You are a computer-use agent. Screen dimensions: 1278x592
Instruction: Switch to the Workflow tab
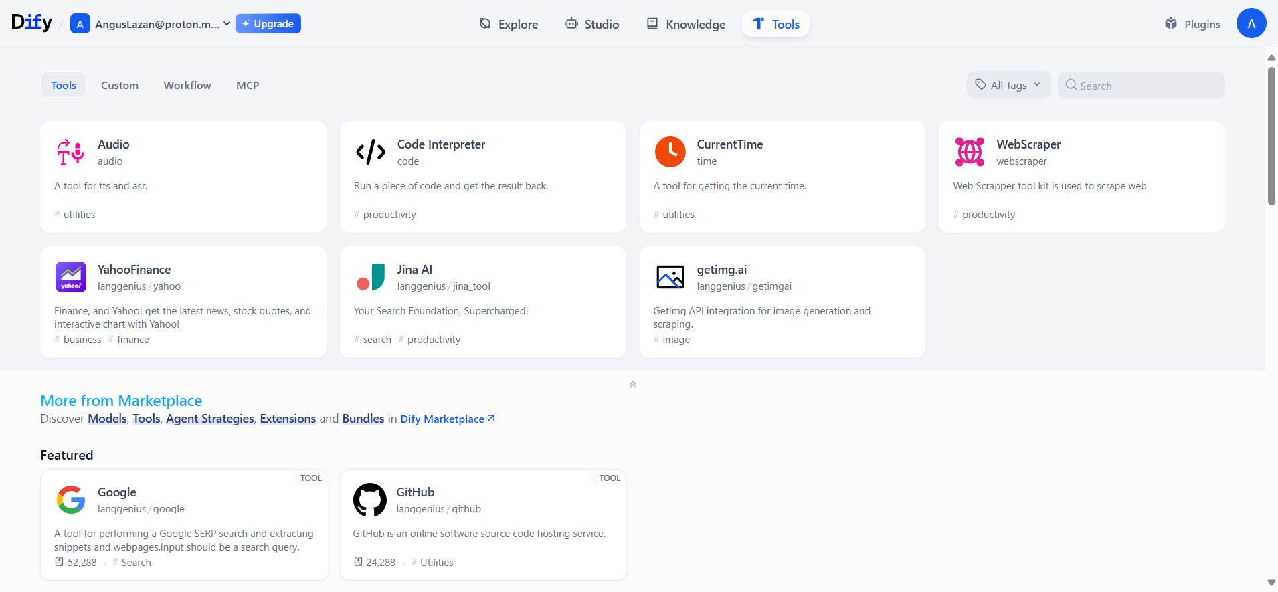tap(187, 85)
